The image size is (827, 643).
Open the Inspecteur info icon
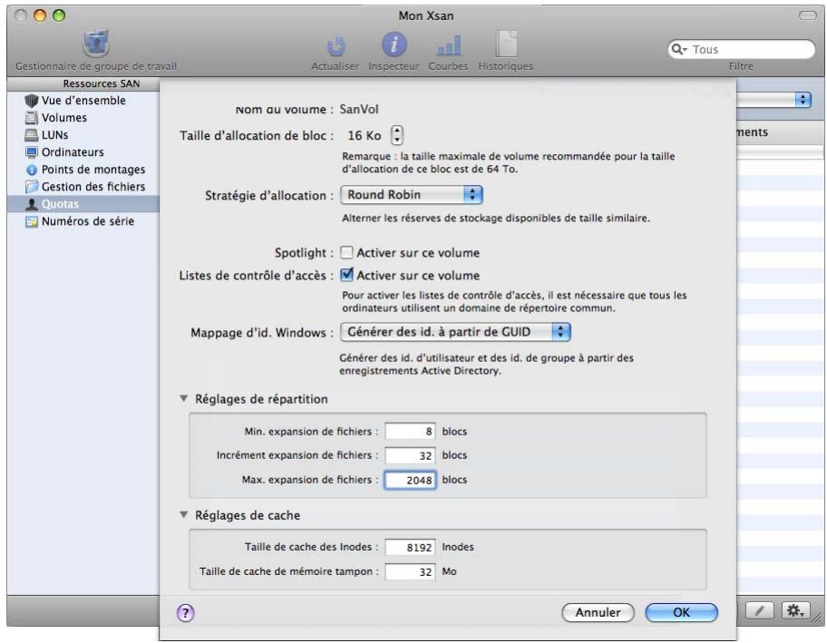(394, 44)
